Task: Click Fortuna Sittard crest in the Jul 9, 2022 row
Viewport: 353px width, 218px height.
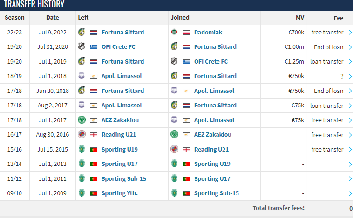Action: 81,32
